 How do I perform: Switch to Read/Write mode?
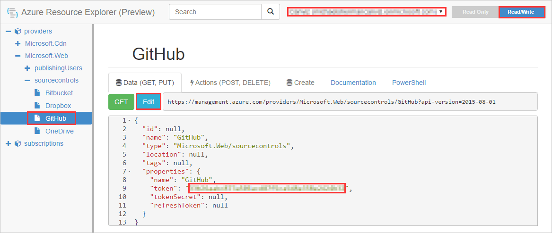pyautogui.click(x=521, y=12)
